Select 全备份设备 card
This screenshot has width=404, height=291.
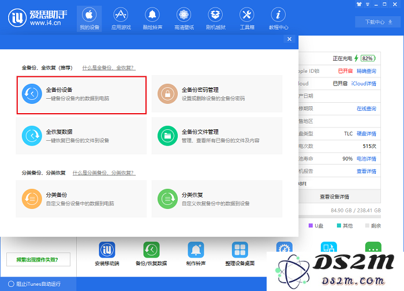pos(81,95)
